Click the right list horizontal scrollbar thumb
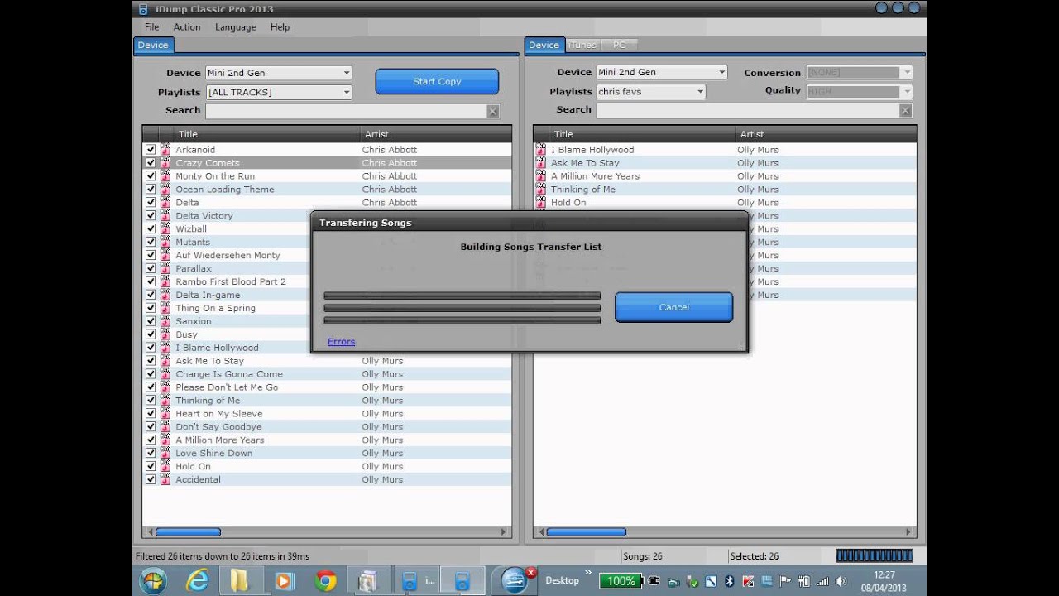The image size is (1059, 596). tap(586, 532)
